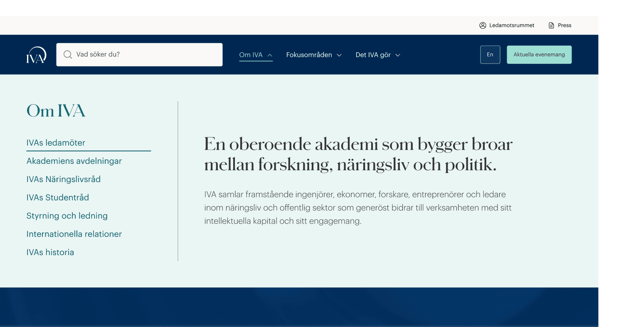
Task: Select Styrning och ledning
Action: pos(67,216)
